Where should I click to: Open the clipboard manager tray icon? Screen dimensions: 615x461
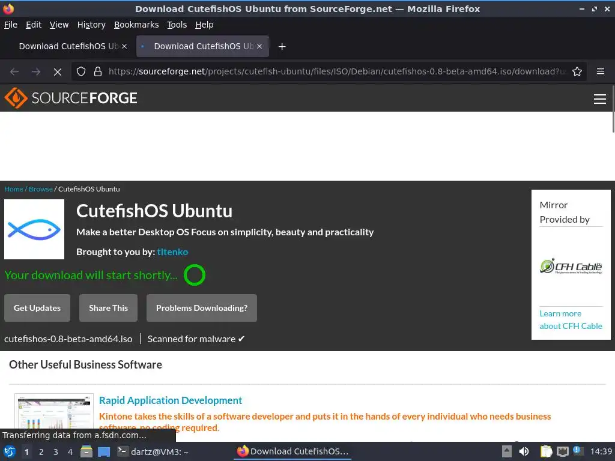546,451
